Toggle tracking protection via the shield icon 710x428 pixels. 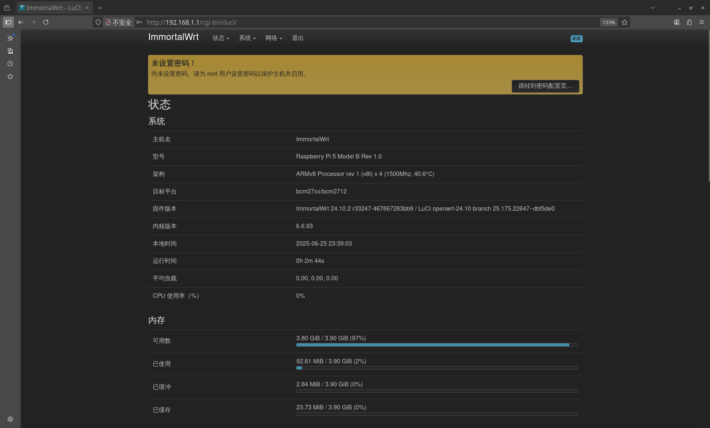pyautogui.click(x=98, y=22)
